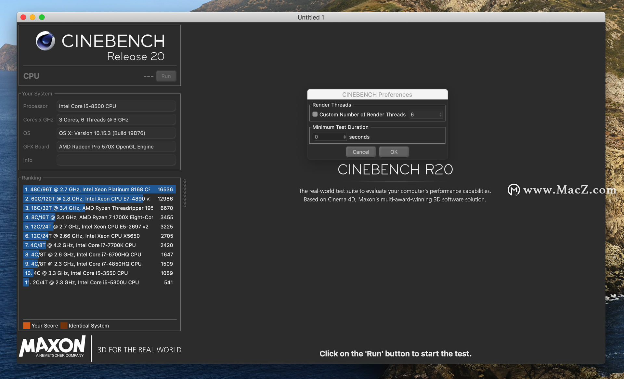Select ranking row 4 Ryzen 7 1700X
Viewport: 624px width, 379px height.
click(x=99, y=217)
